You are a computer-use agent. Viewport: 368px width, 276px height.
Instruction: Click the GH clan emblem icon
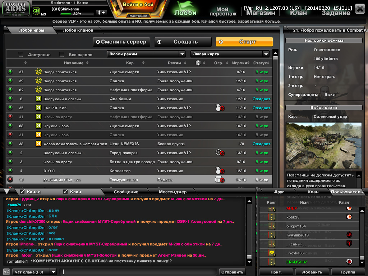pos(36,11)
